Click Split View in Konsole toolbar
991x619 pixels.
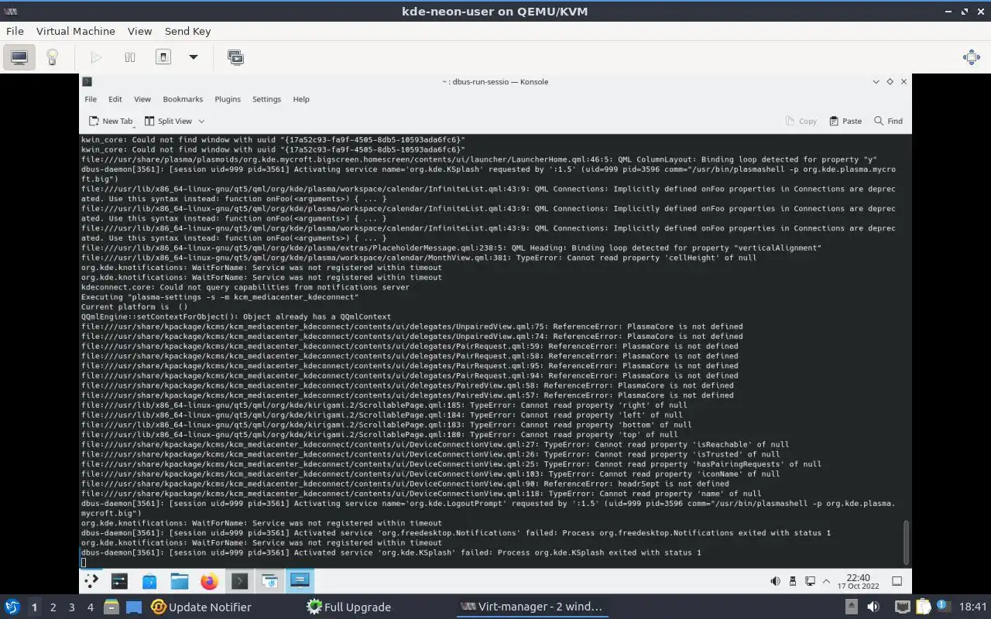168,121
